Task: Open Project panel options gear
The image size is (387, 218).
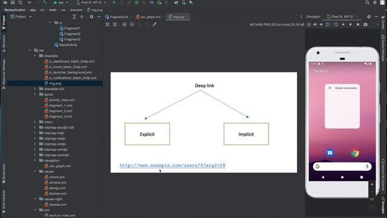Action: coord(91,17)
